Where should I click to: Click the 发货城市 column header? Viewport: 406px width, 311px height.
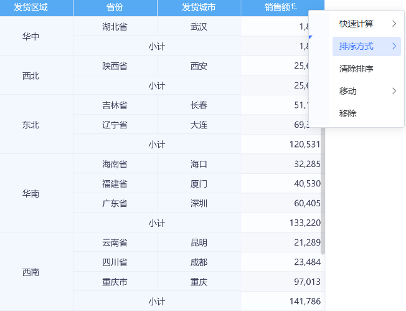click(199, 7)
